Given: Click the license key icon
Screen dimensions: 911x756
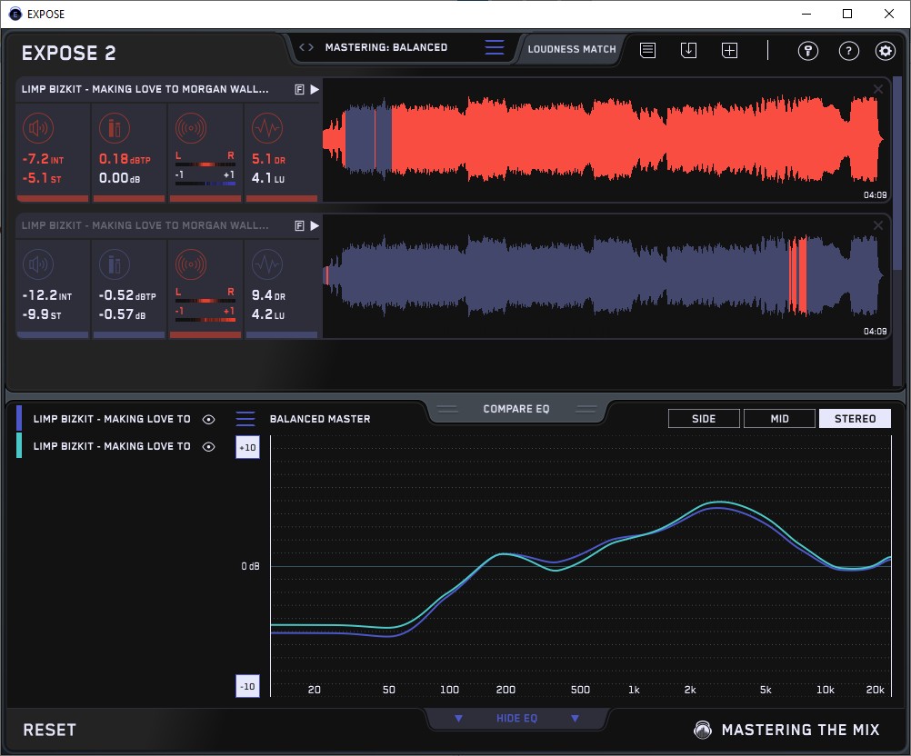Looking at the screenshot, I should click(807, 51).
